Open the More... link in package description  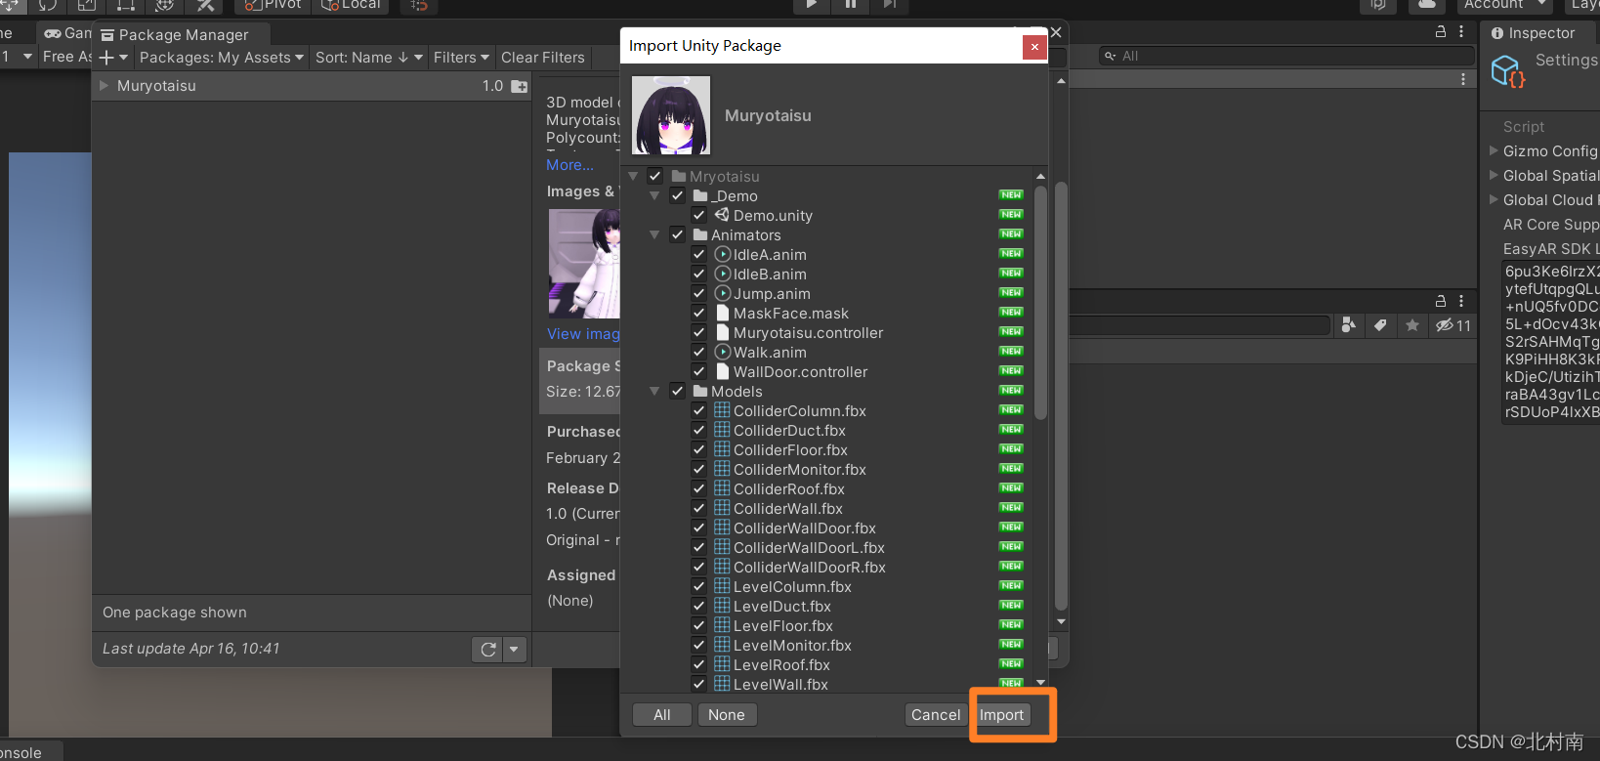569,165
